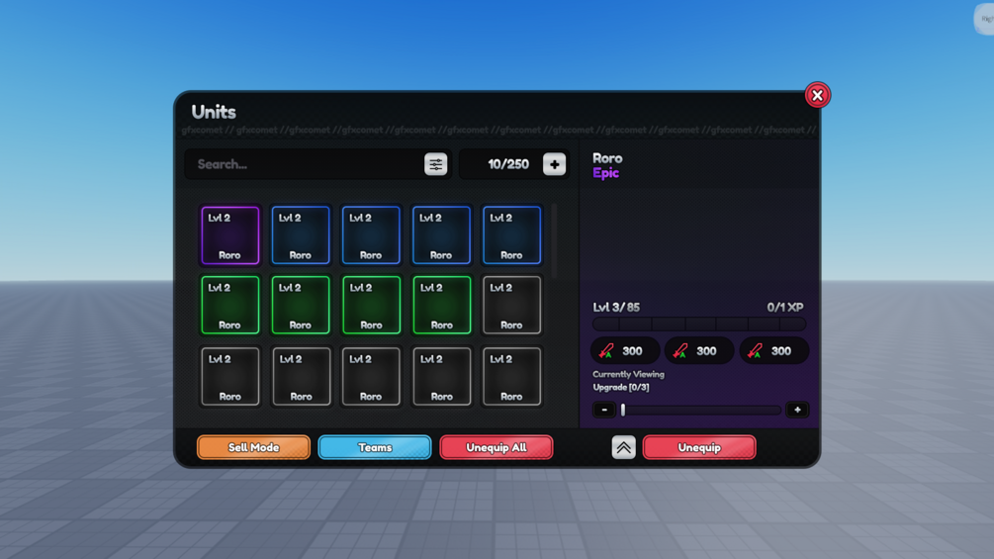This screenshot has height=559, width=994.
Task: Click the plus icon beside 10/250
Action: pos(554,164)
